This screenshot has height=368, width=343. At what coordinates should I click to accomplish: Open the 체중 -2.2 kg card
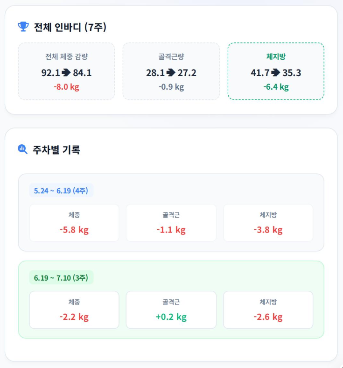[74, 310]
